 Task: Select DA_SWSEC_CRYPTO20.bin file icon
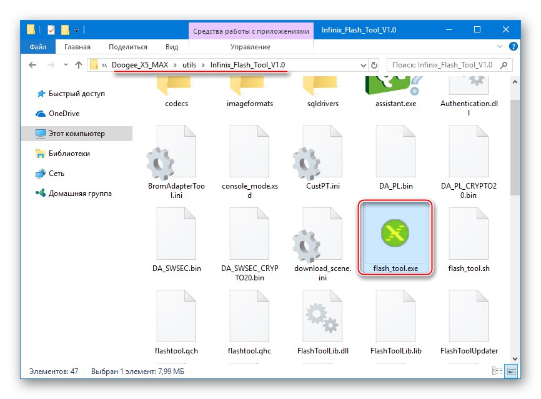coord(249,234)
